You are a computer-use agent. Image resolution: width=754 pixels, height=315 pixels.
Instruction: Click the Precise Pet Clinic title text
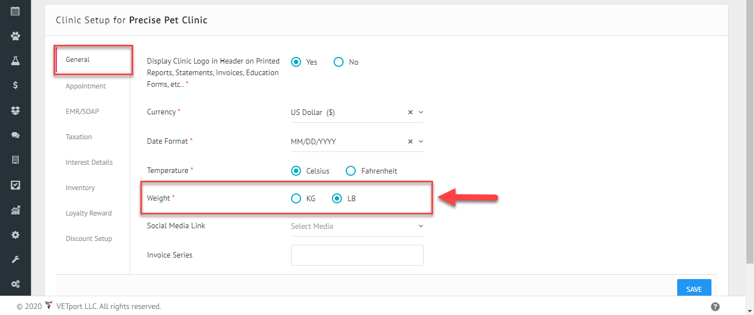168,20
